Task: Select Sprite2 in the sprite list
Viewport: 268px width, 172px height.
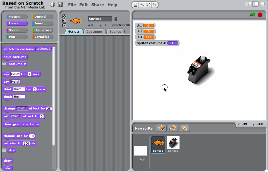Action: [x=173, y=144]
